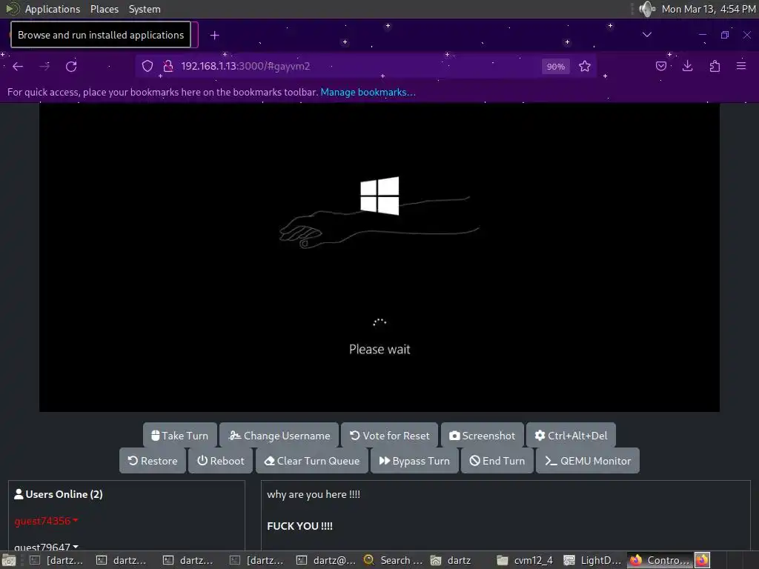The width and height of the screenshot is (759, 569).
Task: Open Pocket save icon
Action: click(x=660, y=66)
